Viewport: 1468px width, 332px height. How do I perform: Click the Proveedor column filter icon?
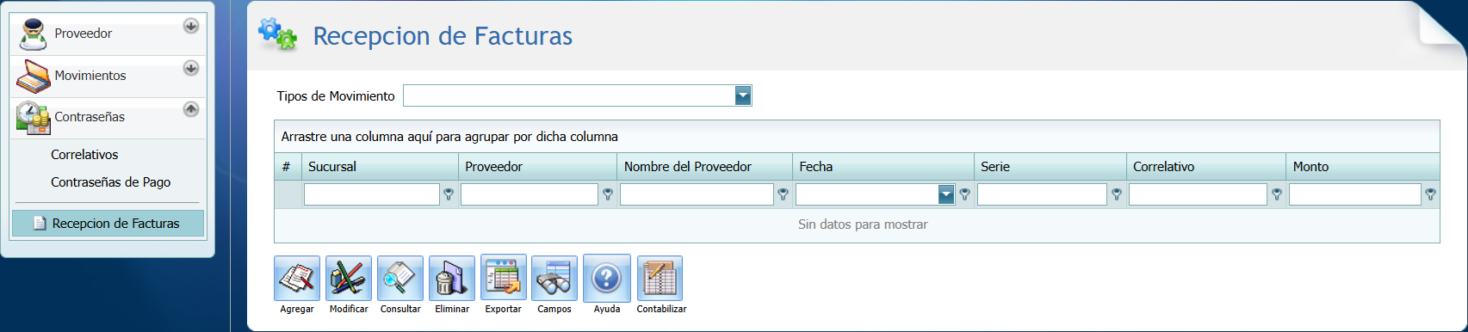point(608,195)
